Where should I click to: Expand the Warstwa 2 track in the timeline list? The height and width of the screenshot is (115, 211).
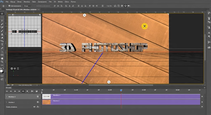click(x=6, y=102)
